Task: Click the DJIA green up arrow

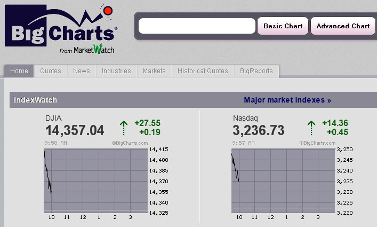Action: coord(124,128)
